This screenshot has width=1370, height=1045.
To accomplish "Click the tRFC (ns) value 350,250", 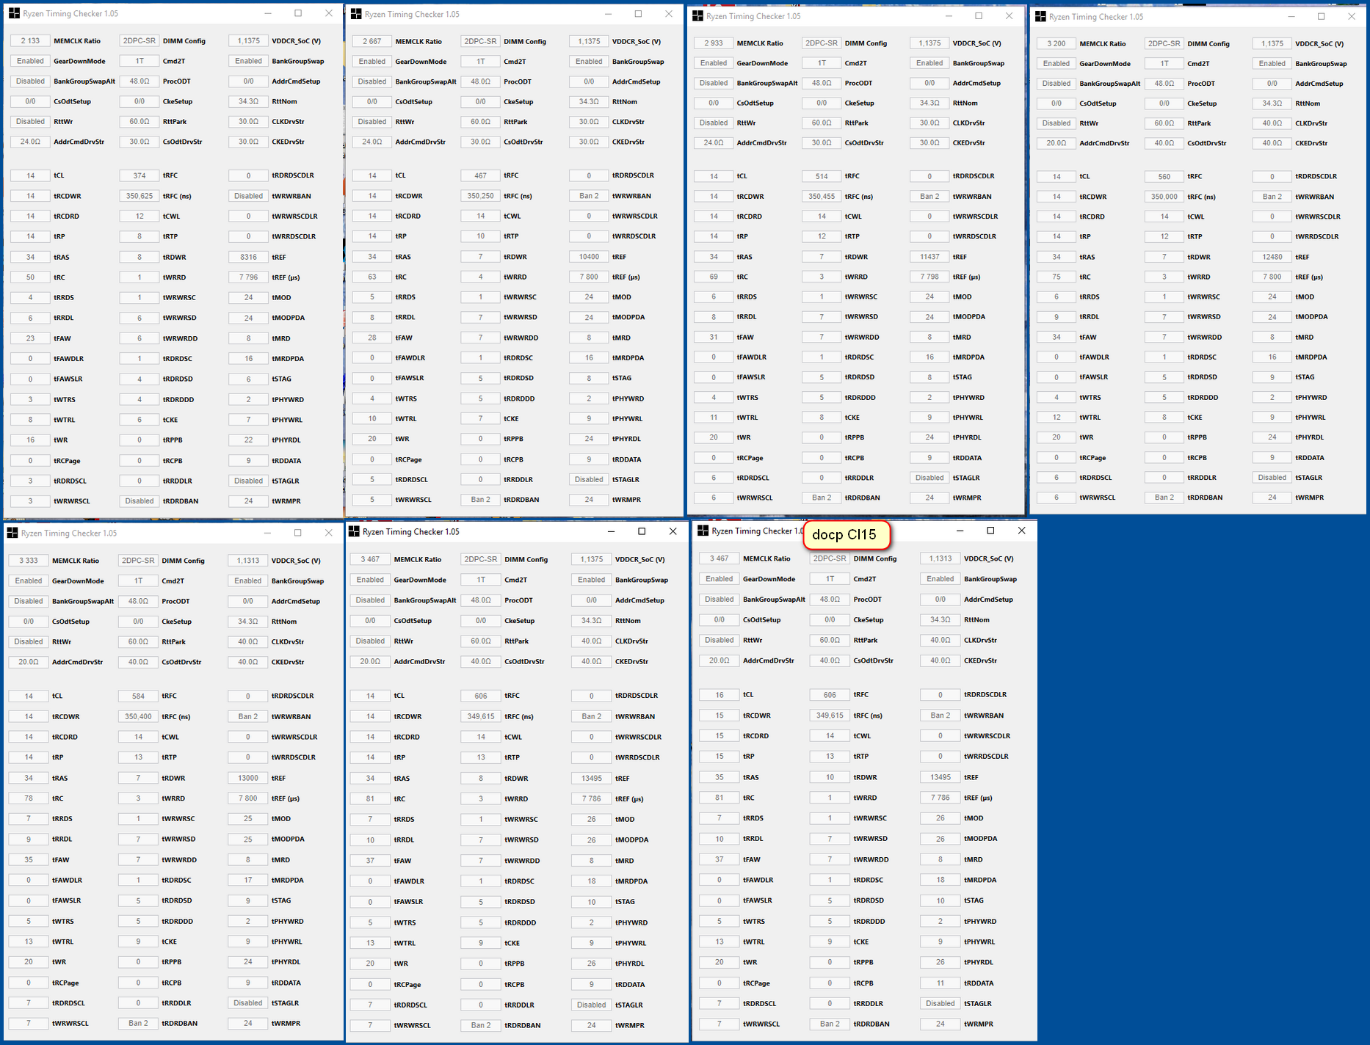I will 481,197.
